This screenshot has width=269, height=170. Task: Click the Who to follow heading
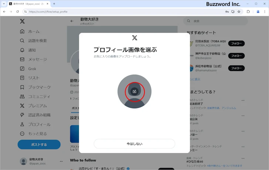point(83,160)
